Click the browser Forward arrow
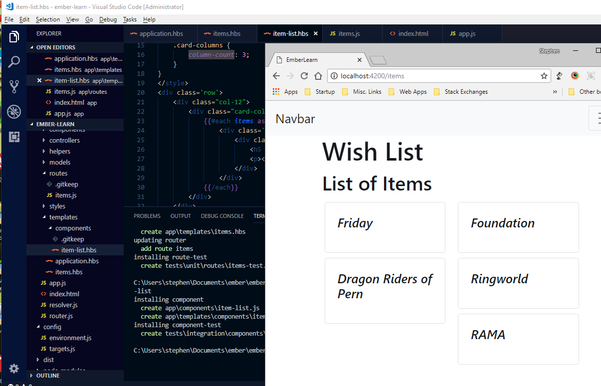 [290, 76]
